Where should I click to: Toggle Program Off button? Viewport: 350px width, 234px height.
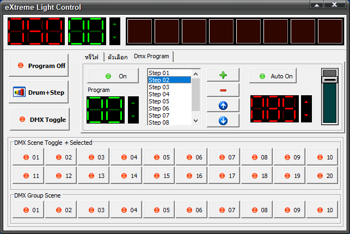click(39, 65)
